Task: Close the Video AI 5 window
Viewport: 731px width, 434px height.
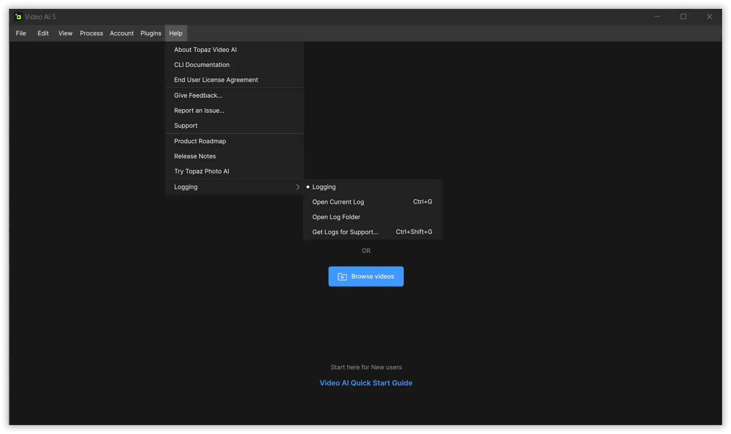Action: [710, 17]
